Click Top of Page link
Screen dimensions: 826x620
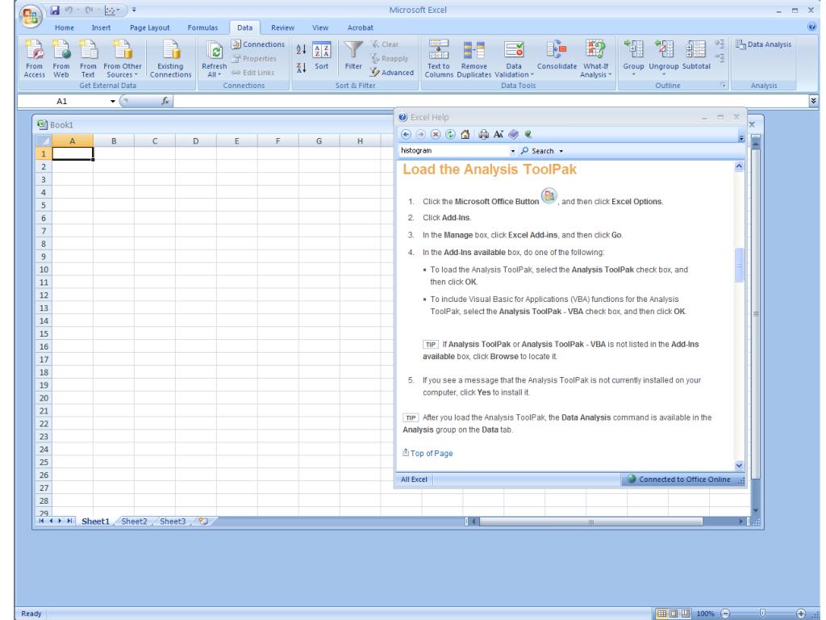(x=432, y=454)
